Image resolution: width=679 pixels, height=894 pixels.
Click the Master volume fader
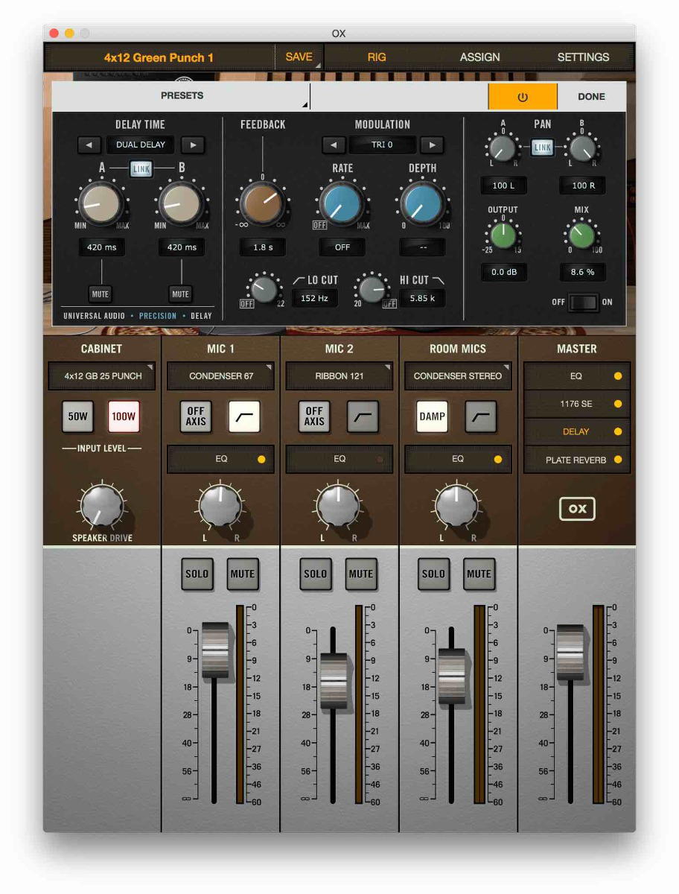570,653
